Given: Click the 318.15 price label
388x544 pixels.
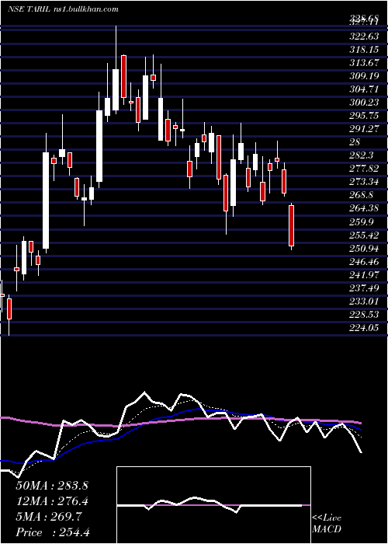Looking at the screenshot, I should pyautogui.click(x=364, y=50).
